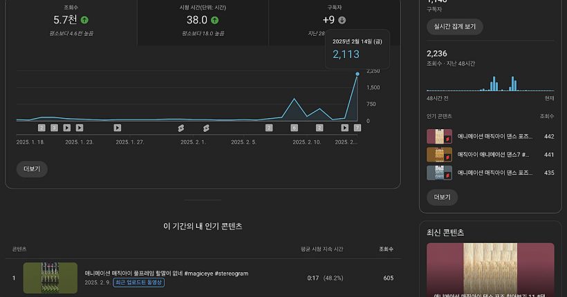Switch to the 구독자 metric tab
The width and height of the screenshot is (567, 297).
coord(335,21)
